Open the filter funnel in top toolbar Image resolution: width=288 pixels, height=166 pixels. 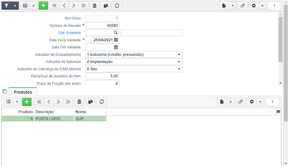[x=6, y=6]
